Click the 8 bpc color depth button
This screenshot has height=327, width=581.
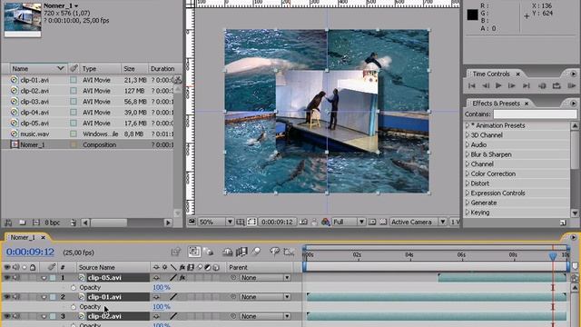[x=53, y=223]
